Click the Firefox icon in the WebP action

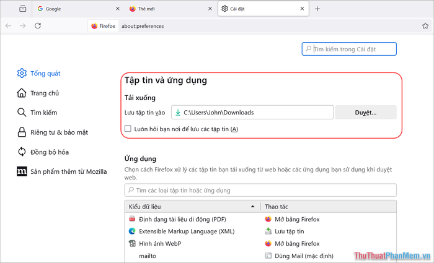(268, 243)
